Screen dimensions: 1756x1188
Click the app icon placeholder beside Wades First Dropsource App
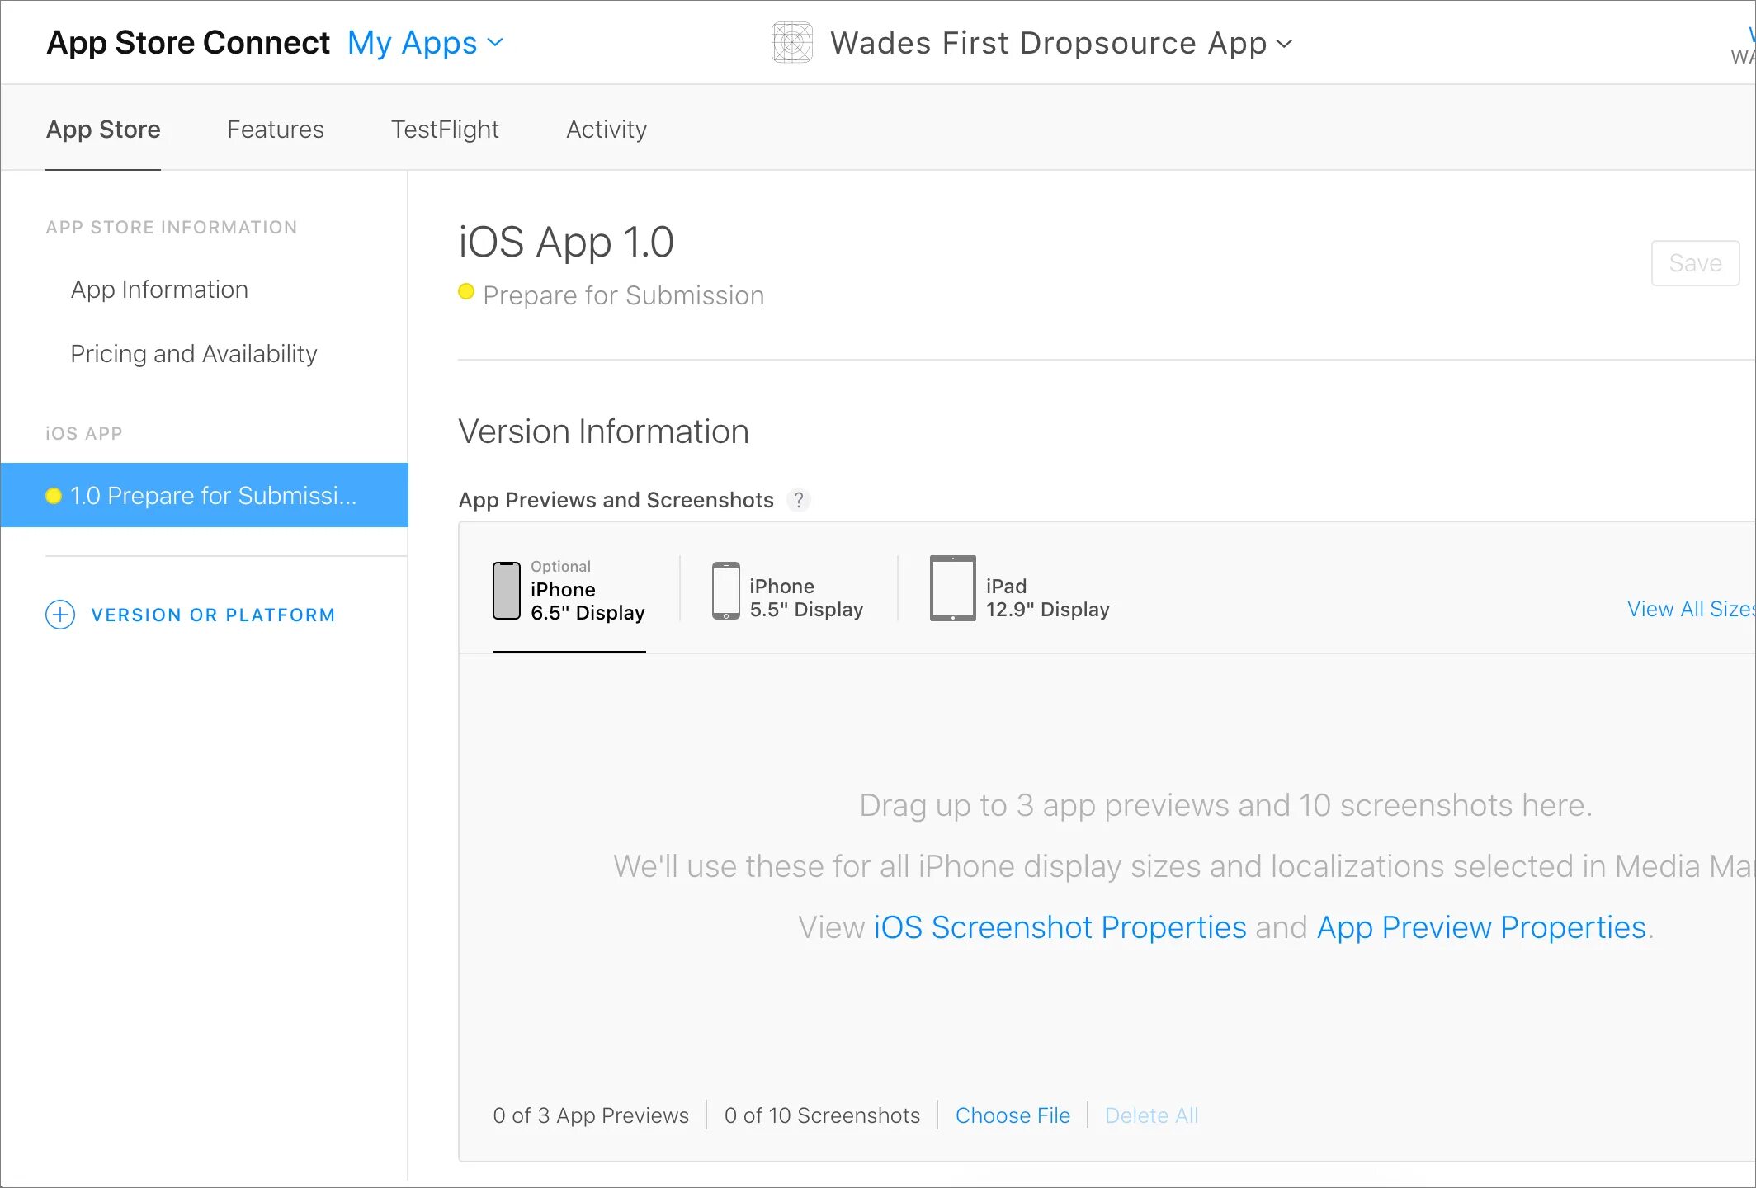(x=791, y=43)
